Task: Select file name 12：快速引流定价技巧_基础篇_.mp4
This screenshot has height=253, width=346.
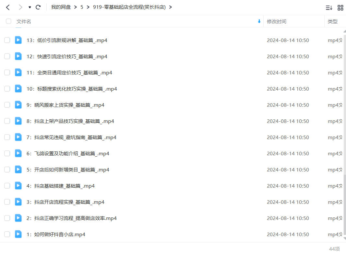Action: 67,57
